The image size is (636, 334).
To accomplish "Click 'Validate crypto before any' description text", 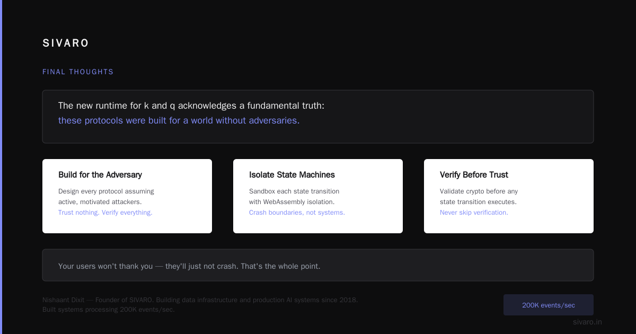I will click(479, 191).
